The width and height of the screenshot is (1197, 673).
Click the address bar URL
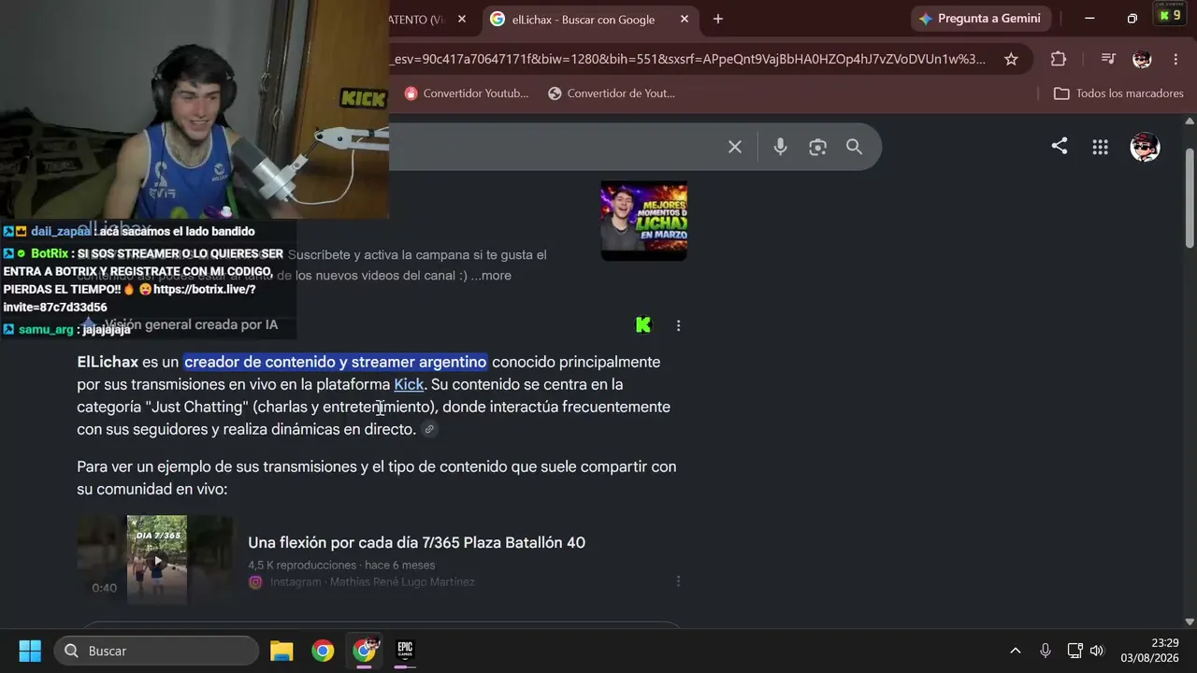(x=689, y=59)
